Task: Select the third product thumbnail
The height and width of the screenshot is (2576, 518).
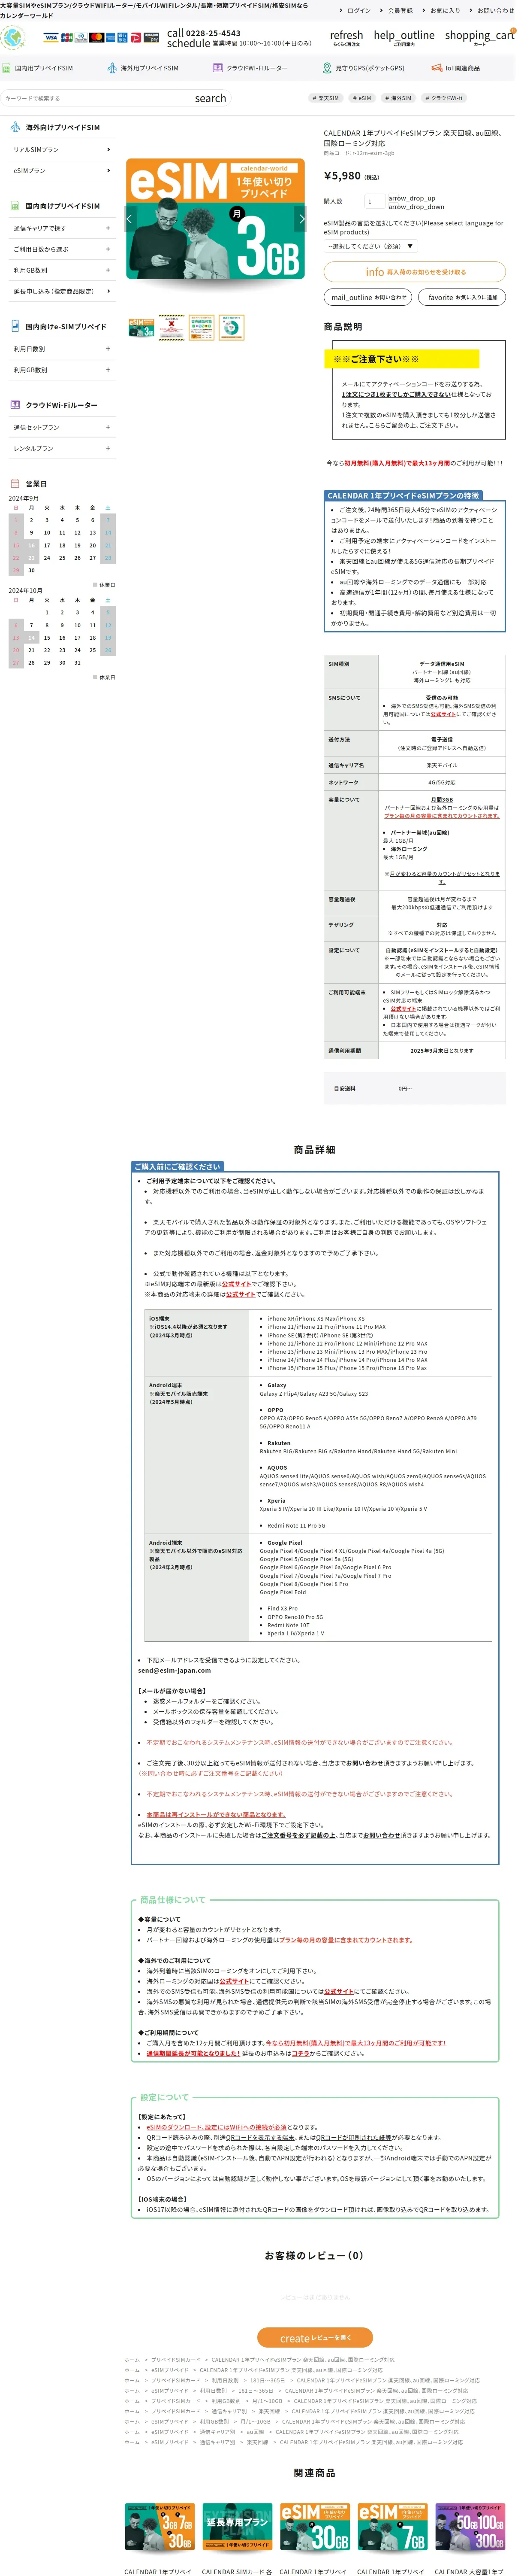Action: pyautogui.click(x=202, y=327)
